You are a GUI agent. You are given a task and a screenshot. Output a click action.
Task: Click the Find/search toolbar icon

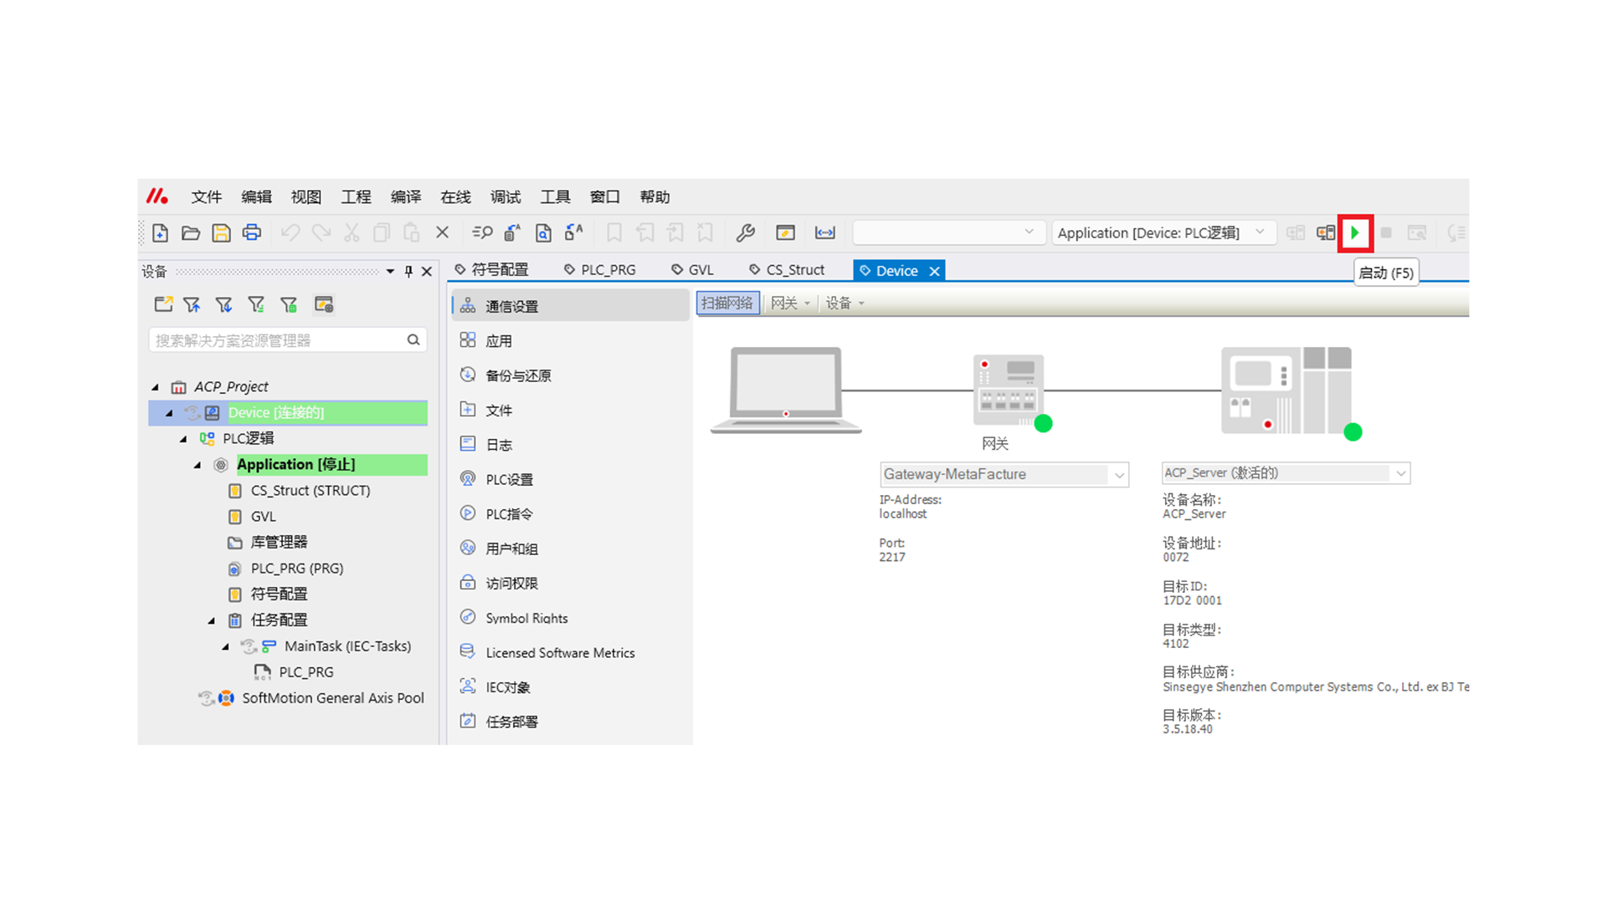[x=482, y=233]
